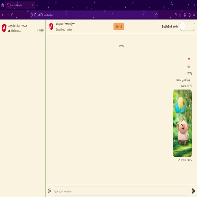The height and width of the screenshot is (197, 197).
Task: Click the Start call button
Action: tap(119, 26)
